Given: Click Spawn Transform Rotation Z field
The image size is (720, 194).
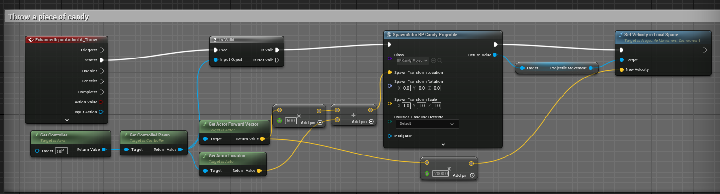Looking at the screenshot, I should [437, 88].
